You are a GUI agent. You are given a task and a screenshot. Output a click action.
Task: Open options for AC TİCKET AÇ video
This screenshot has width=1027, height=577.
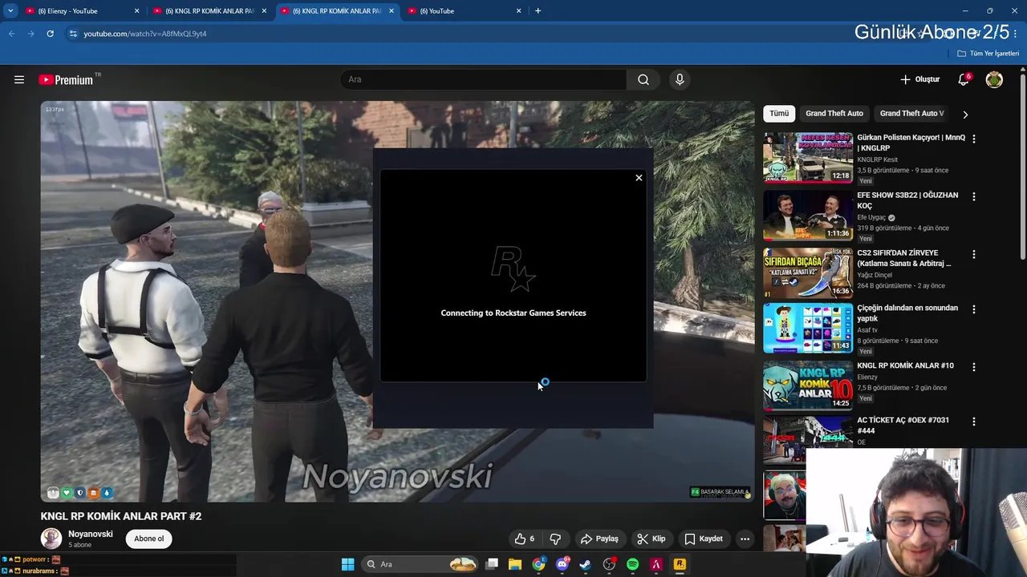pos(974,422)
